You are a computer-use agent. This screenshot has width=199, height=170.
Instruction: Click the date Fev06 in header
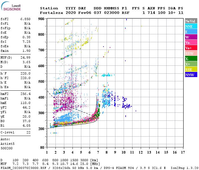pyautogui.click(x=85, y=13)
